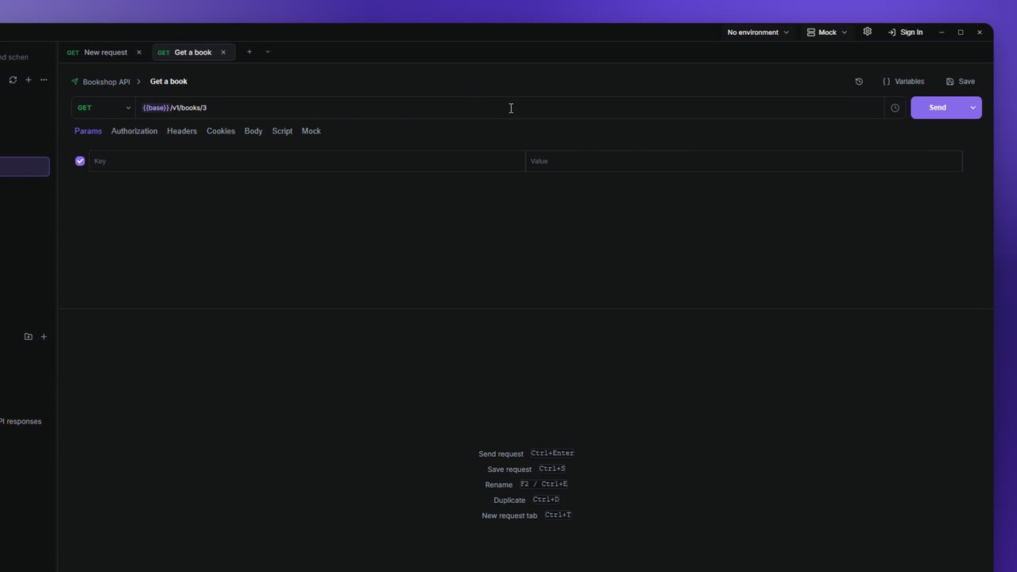Viewport: 1017px width, 572px height.
Task: Open tab list chevron dropdown
Action: point(268,52)
